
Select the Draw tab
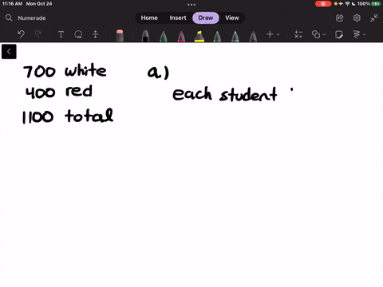pos(206,18)
